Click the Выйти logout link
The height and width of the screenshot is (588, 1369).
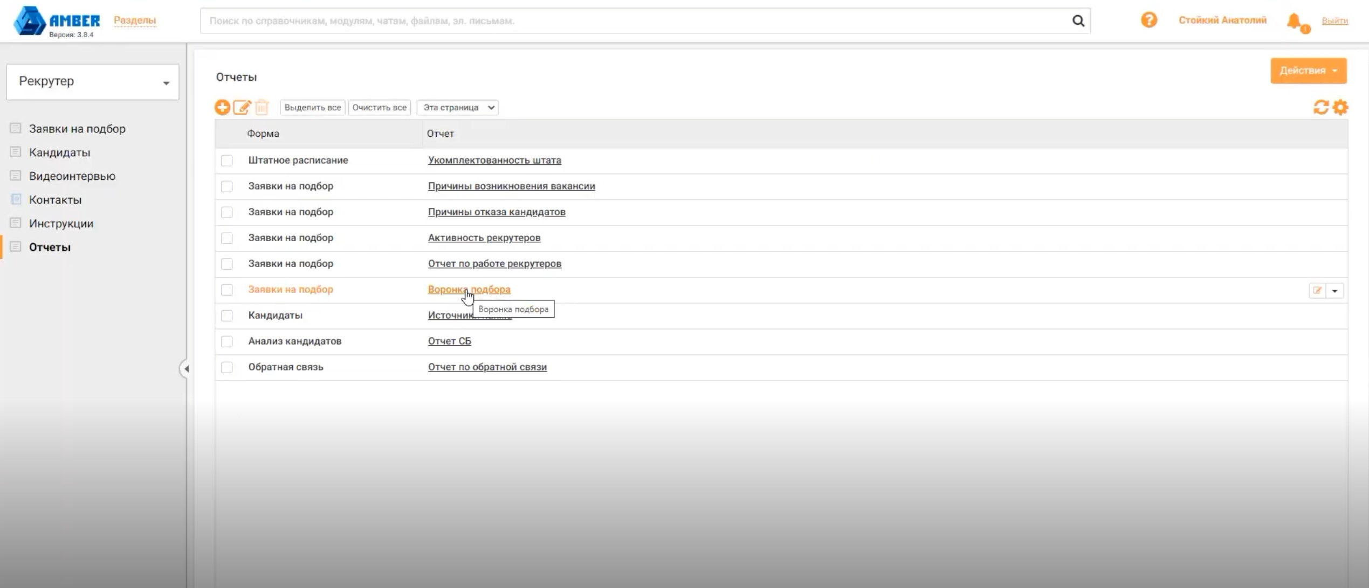point(1334,20)
